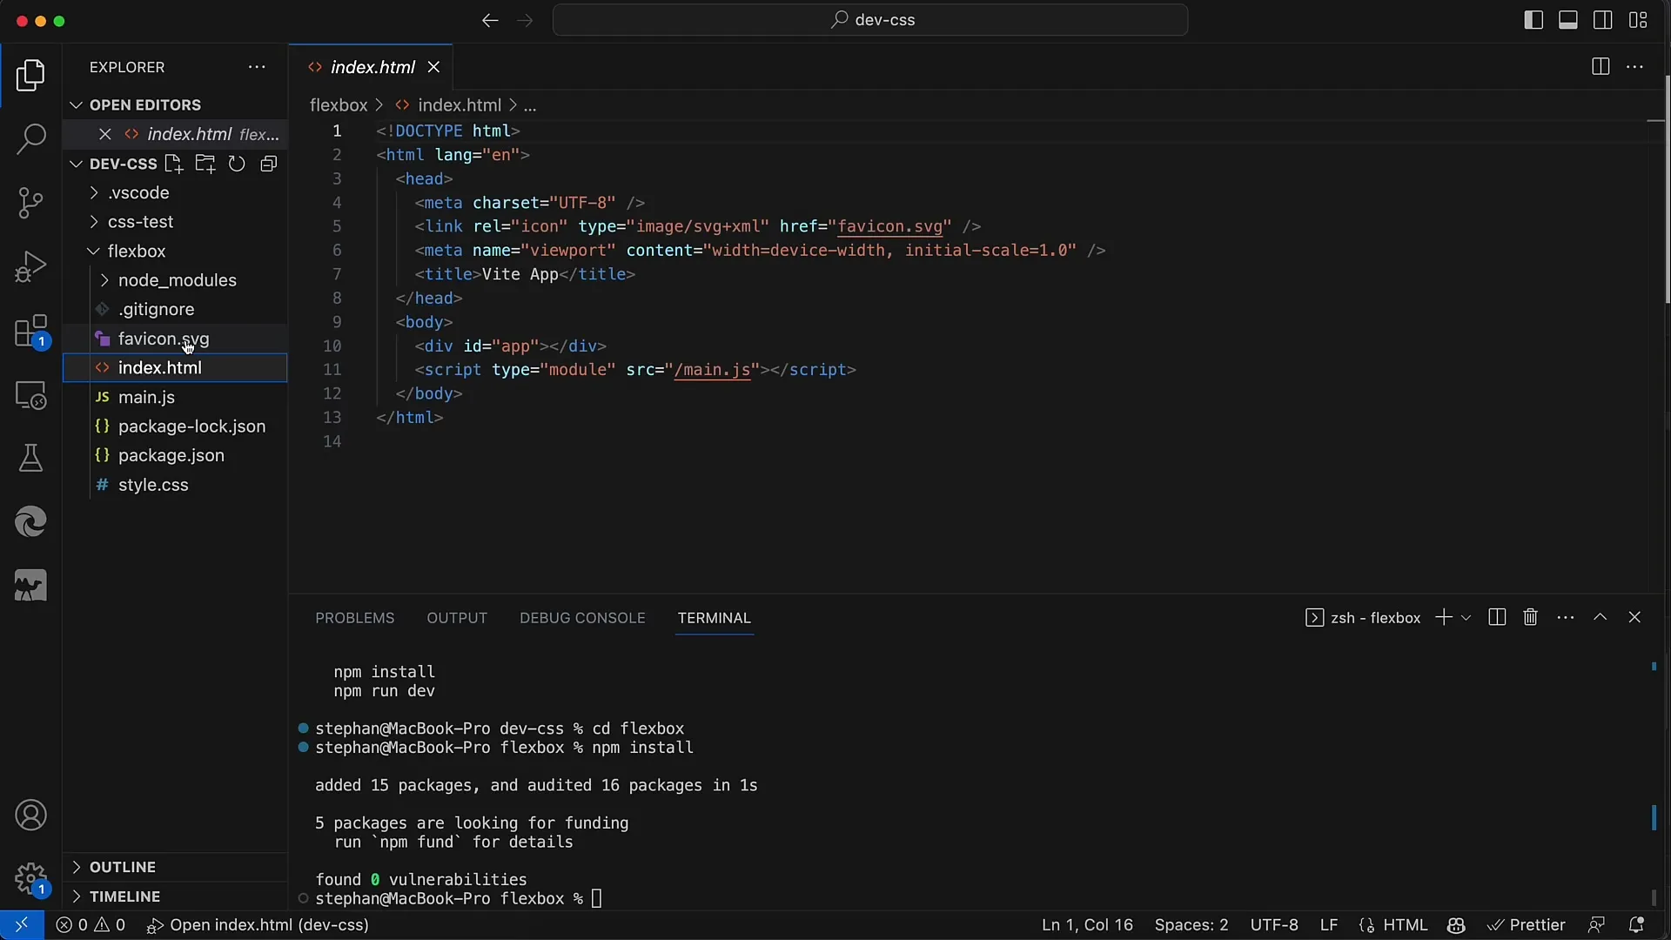Click Open index.html (dev-css) in status bar
The image size is (1671, 940).
(x=258, y=924)
